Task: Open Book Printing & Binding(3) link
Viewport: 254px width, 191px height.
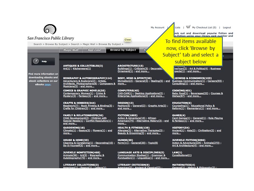Action: 97,106
